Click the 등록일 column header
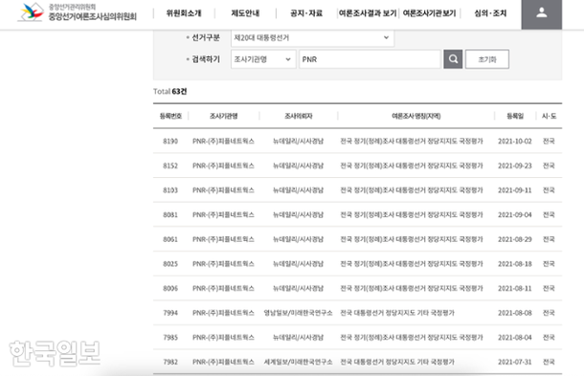The height and width of the screenshot is (376, 584). coord(515,116)
